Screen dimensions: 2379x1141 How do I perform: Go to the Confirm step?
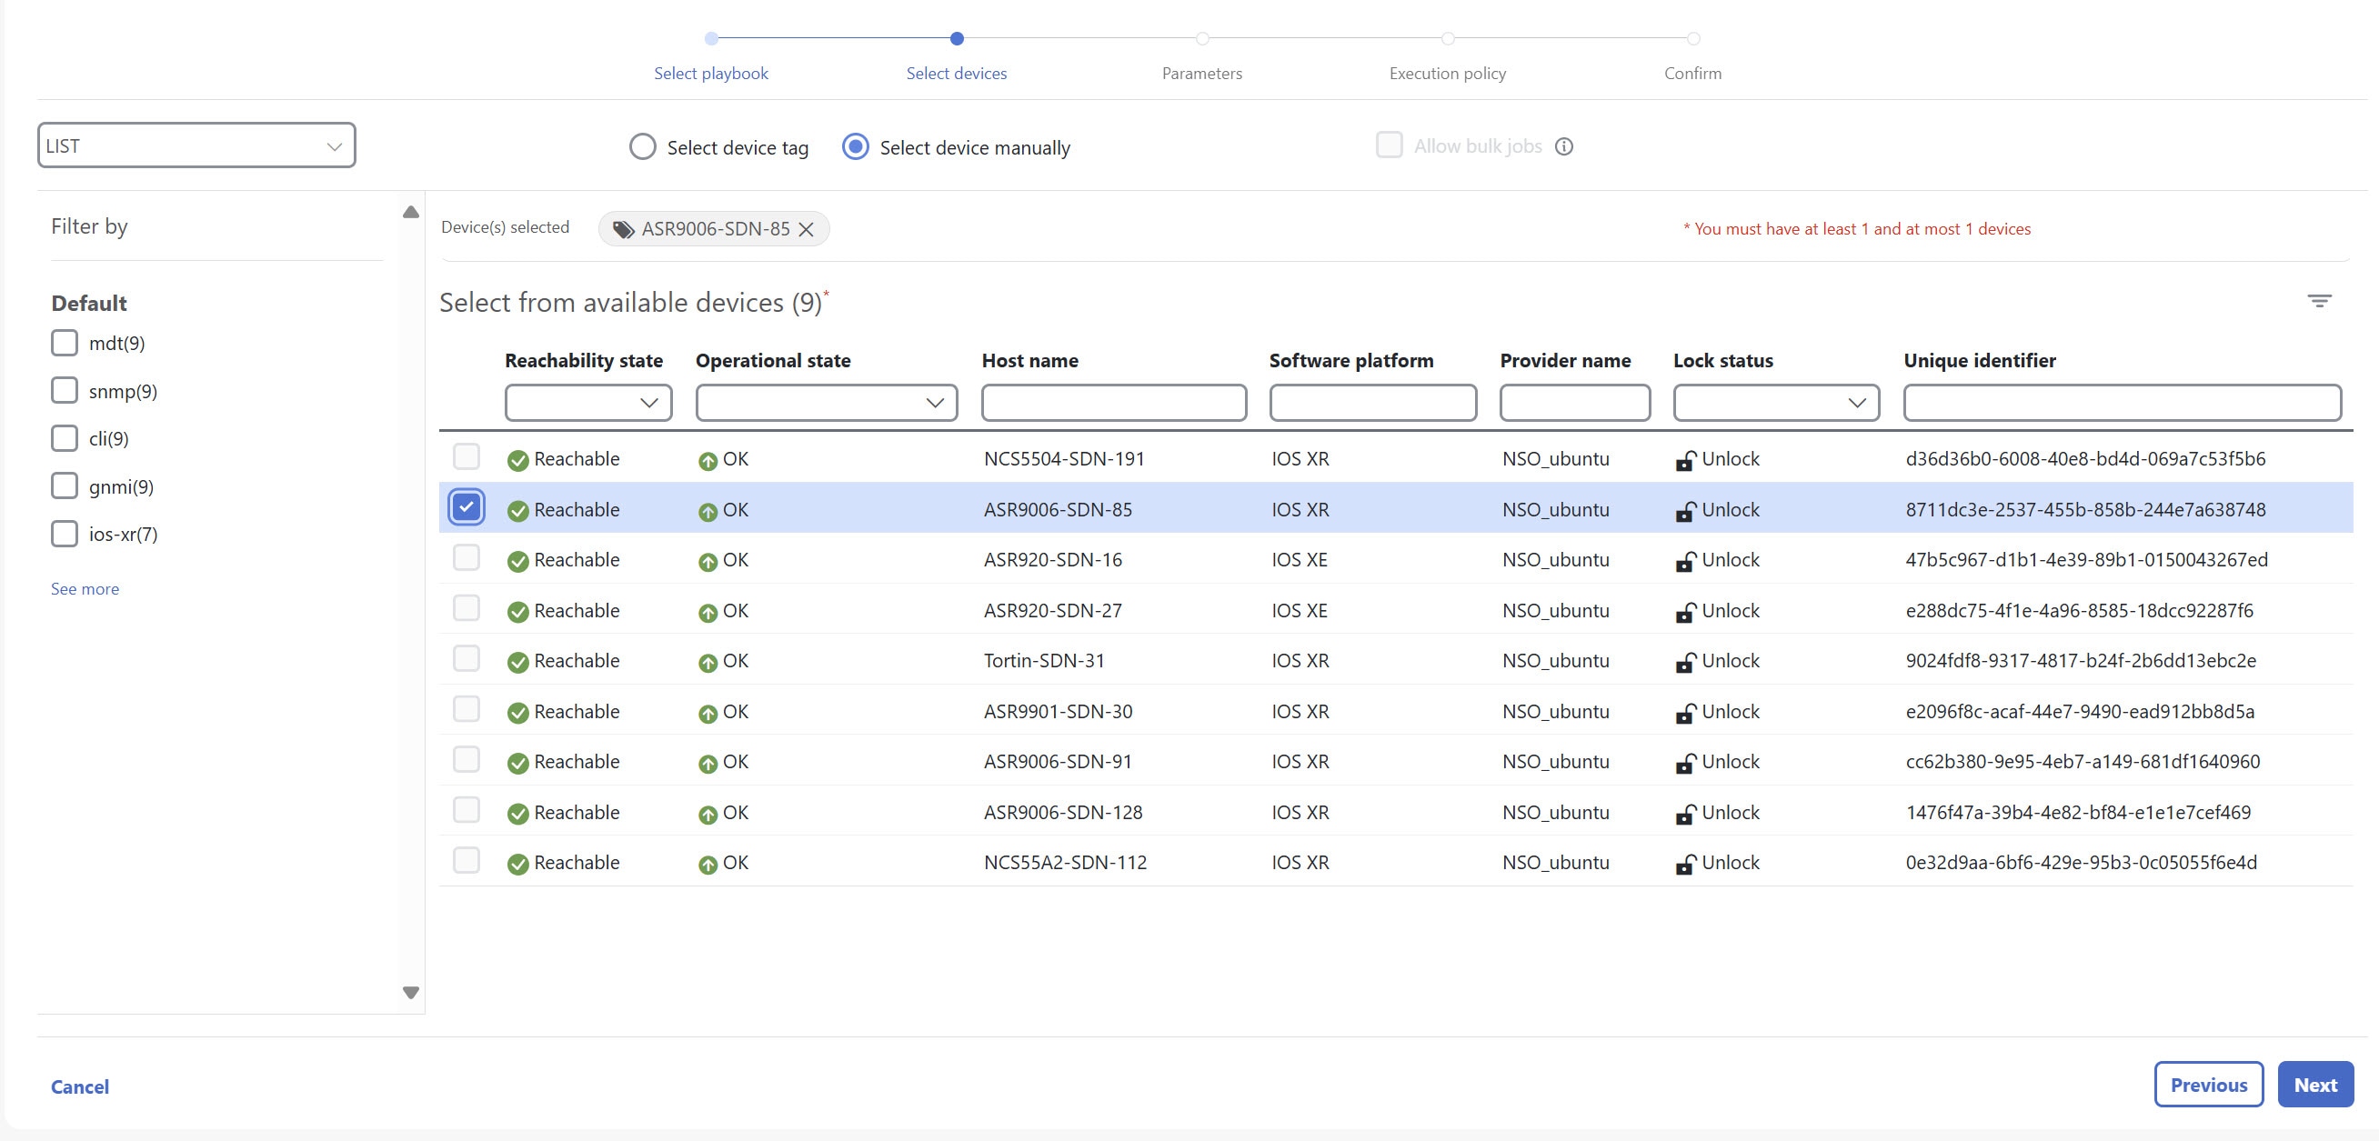[x=1691, y=73]
